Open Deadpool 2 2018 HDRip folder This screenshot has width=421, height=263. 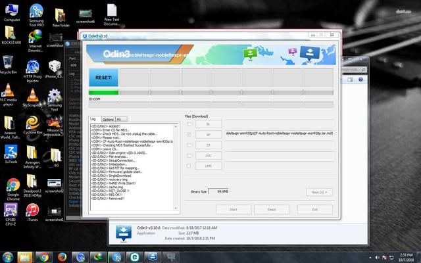coord(32,185)
